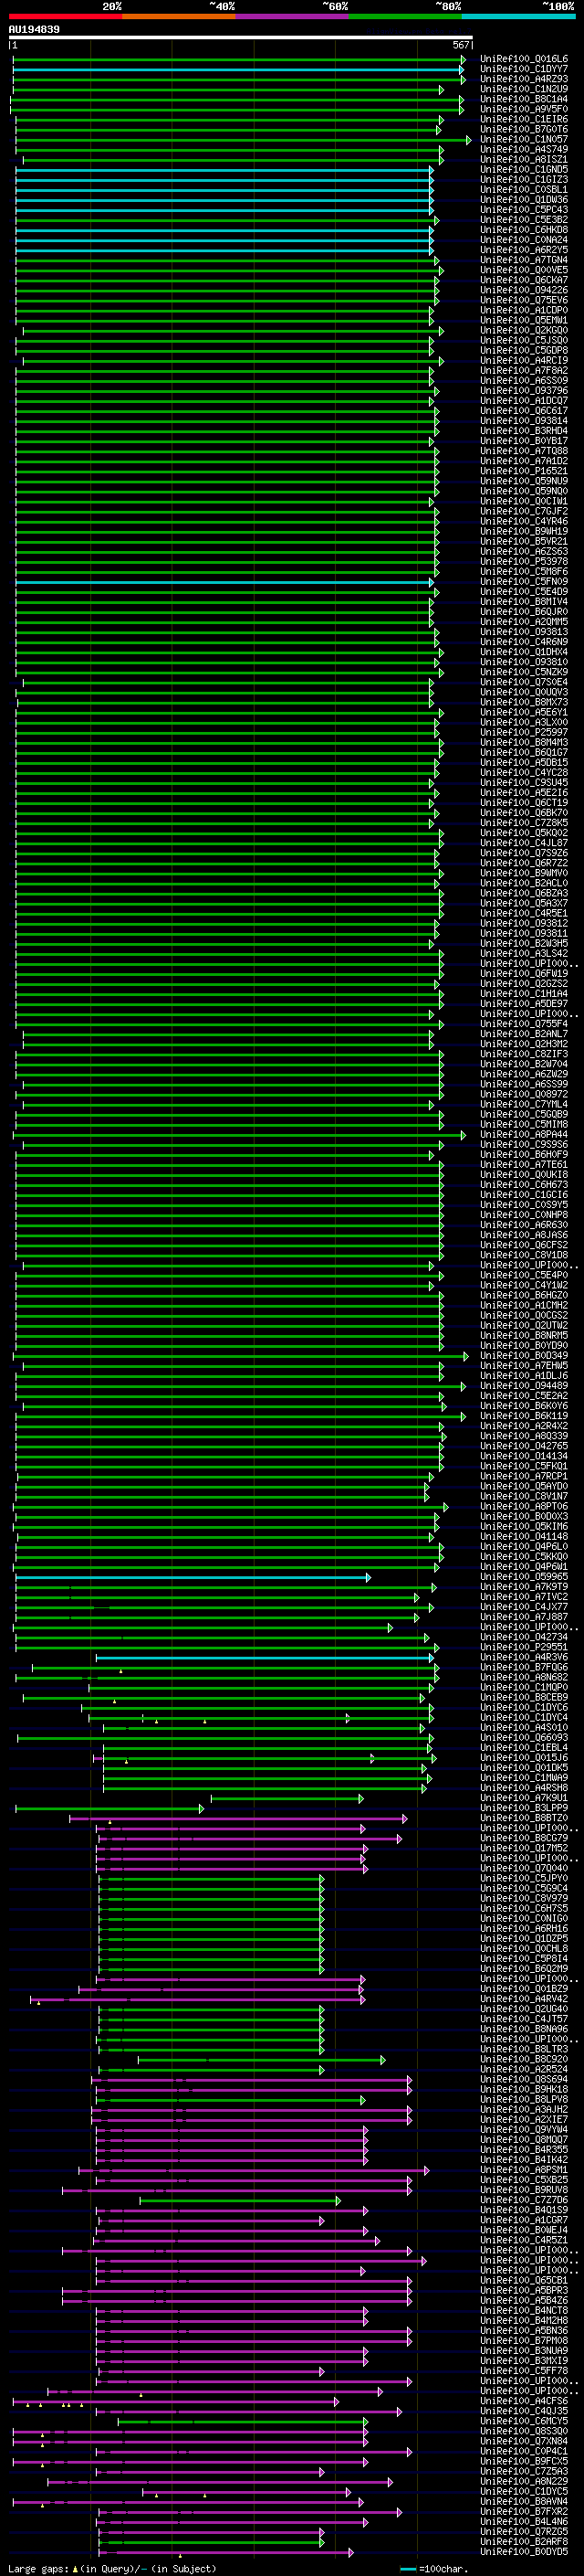This screenshot has width=584, height=2576.
Task: Click the cyan ~100% identity legend segment
Action: [x=518, y=17]
